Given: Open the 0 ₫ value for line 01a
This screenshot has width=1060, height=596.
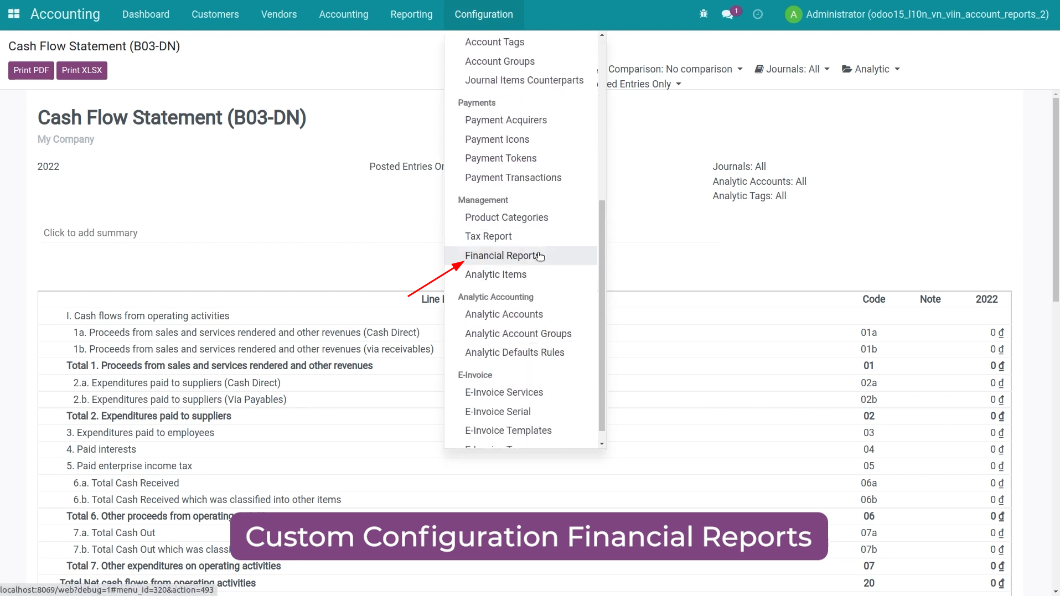Looking at the screenshot, I should coord(996,333).
